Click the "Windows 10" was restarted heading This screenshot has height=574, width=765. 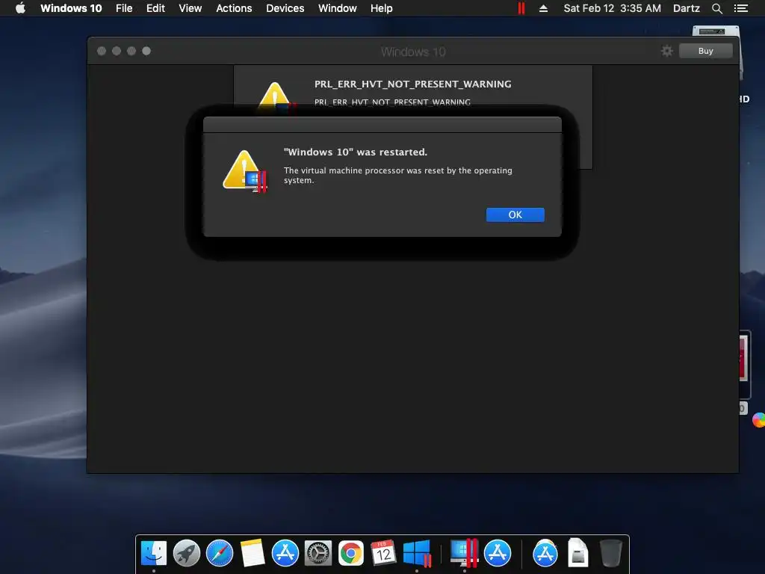point(355,152)
